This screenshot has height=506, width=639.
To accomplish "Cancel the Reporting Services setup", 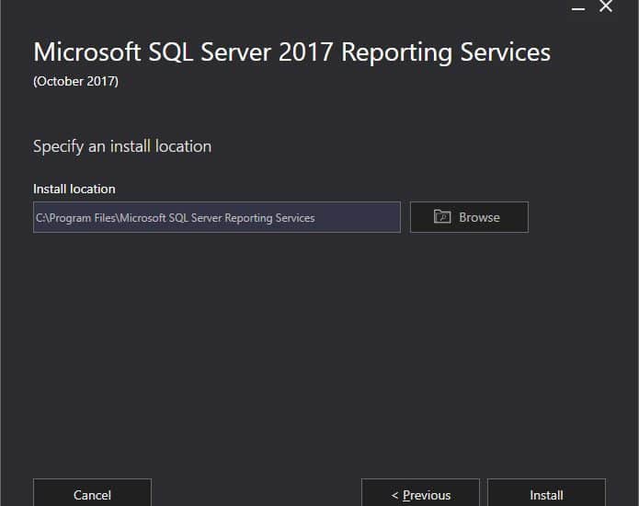I will coord(92,492).
